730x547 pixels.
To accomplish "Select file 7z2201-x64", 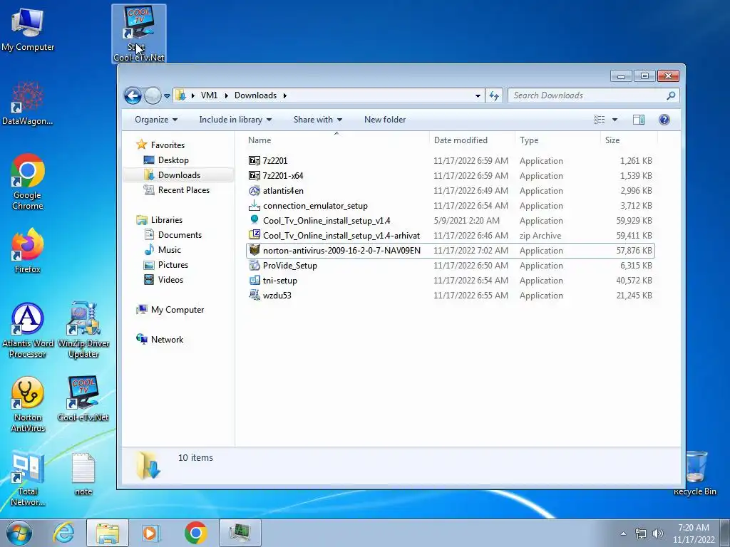I will 451,176.
